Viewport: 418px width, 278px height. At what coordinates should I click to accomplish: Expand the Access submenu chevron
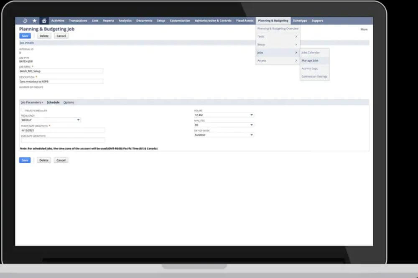(297, 61)
